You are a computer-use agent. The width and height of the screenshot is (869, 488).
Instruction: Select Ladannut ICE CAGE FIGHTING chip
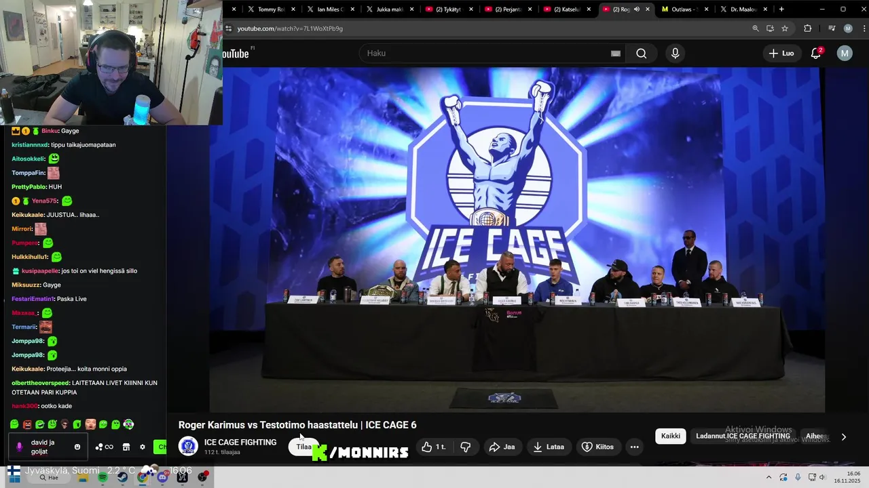pos(743,436)
